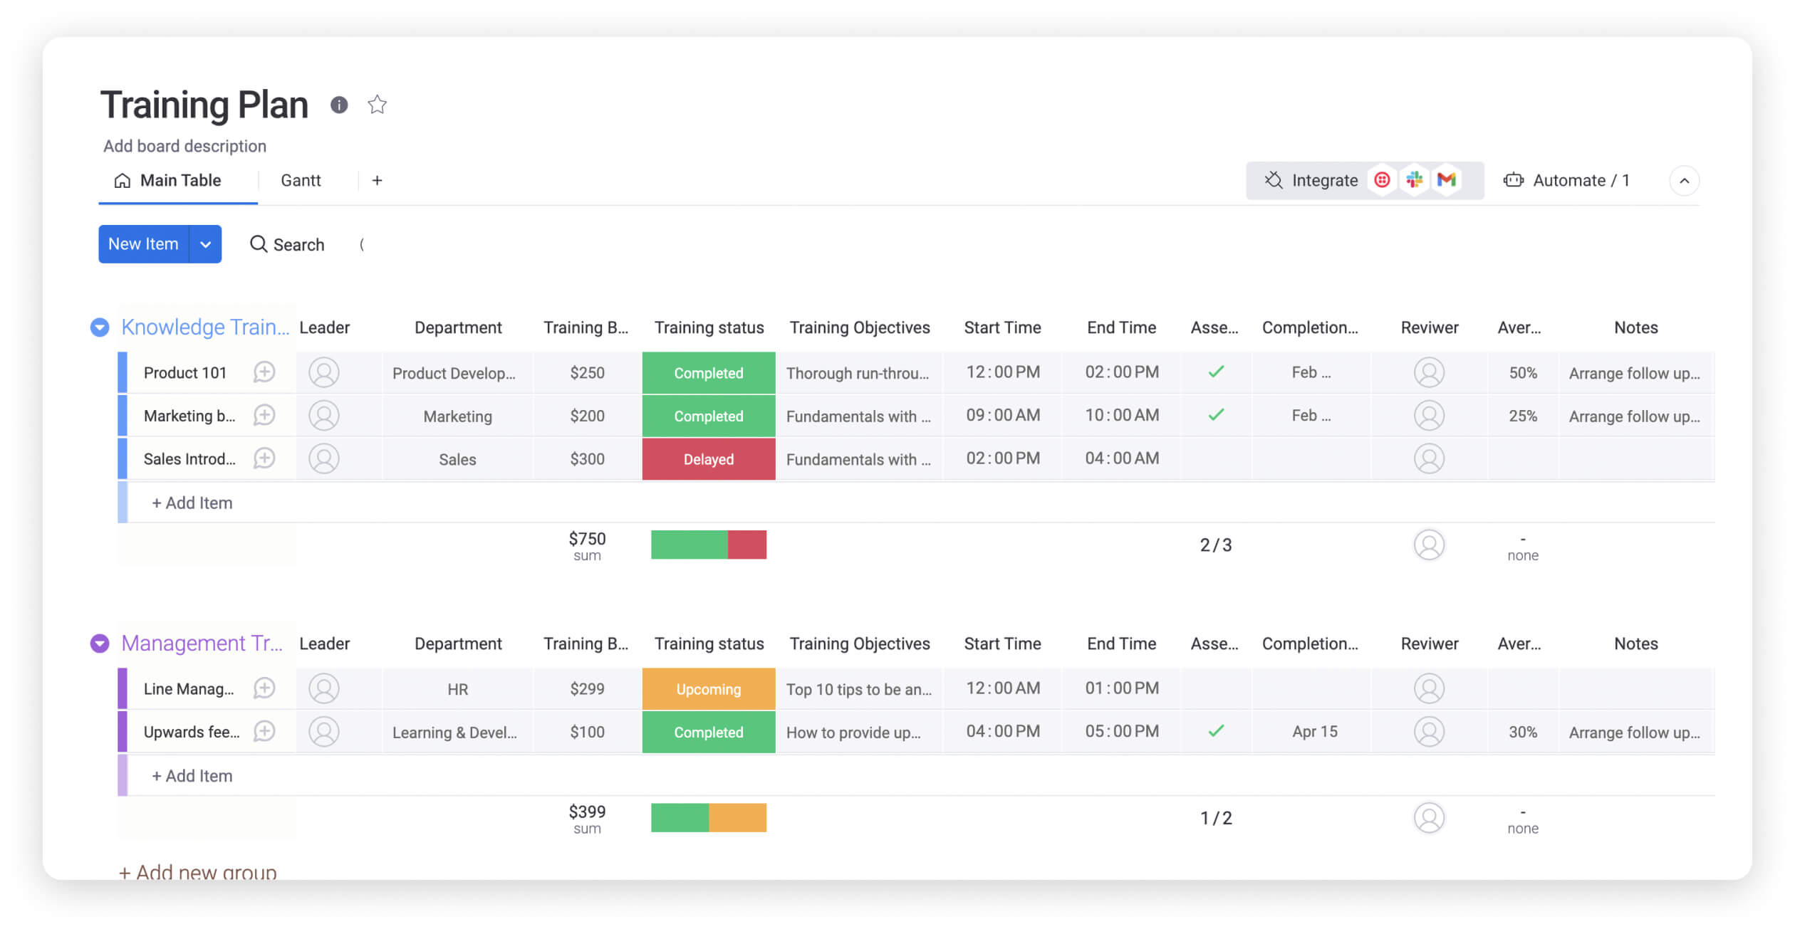This screenshot has height=929, width=1795.
Task: Expand the New Item dropdown arrow
Action: (205, 244)
